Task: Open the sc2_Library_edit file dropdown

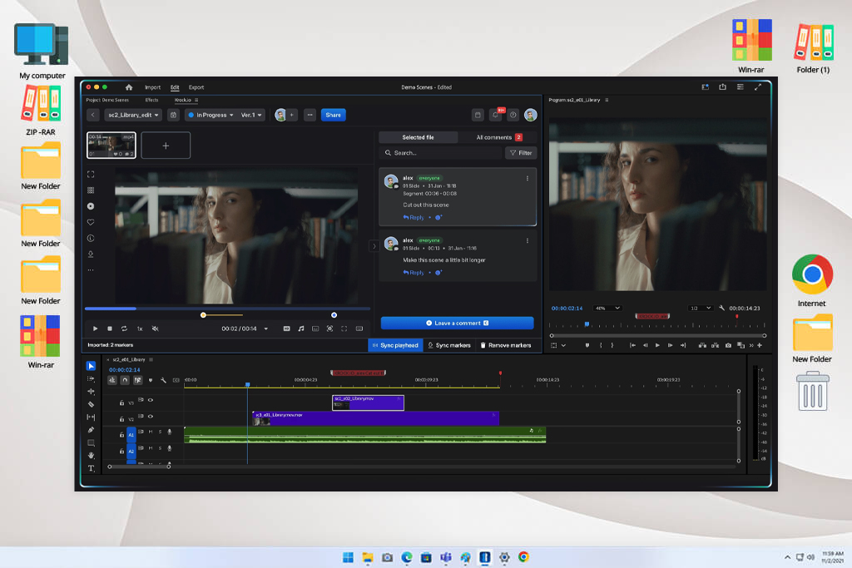Action: pos(133,115)
